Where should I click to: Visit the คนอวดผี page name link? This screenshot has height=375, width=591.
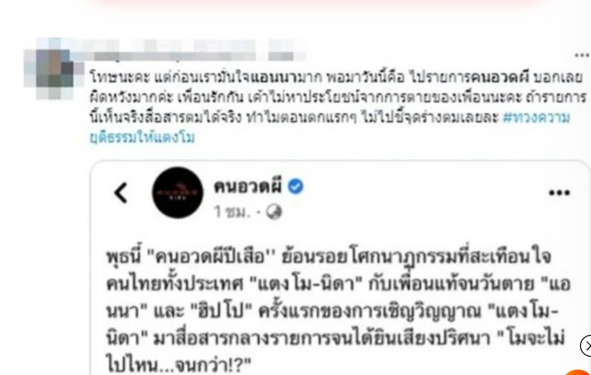pyautogui.click(x=248, y=187)
